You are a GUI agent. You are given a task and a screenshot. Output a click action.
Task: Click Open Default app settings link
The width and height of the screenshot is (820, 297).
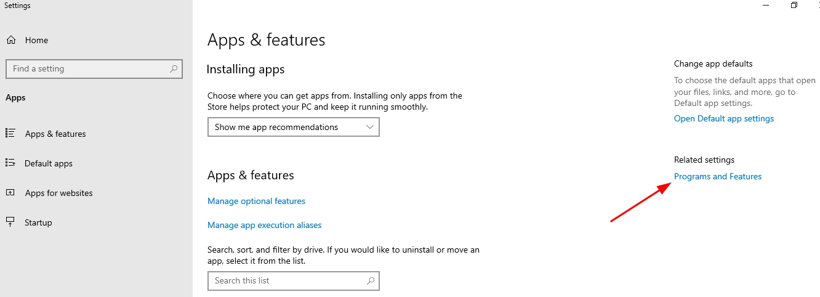coord(724,118)
